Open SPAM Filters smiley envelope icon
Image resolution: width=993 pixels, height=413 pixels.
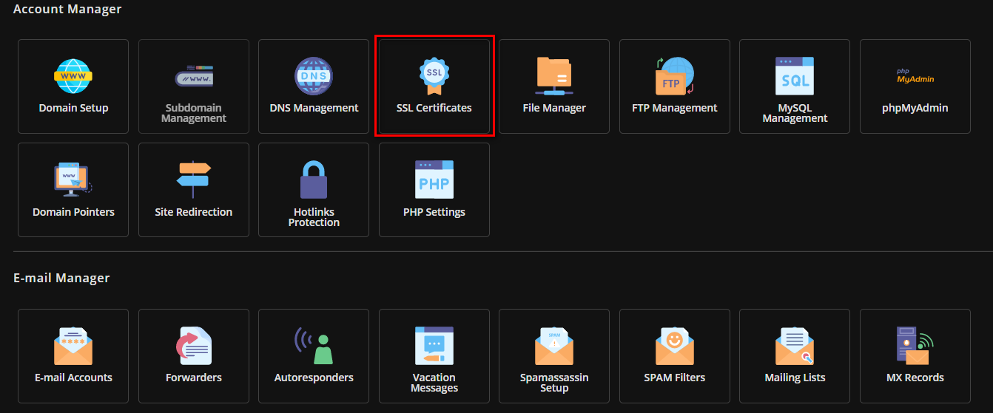pyautogui.click(x=675, y=346)
